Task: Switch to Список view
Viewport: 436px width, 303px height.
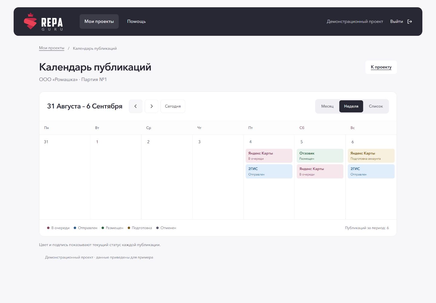Action: coord(376,106)
